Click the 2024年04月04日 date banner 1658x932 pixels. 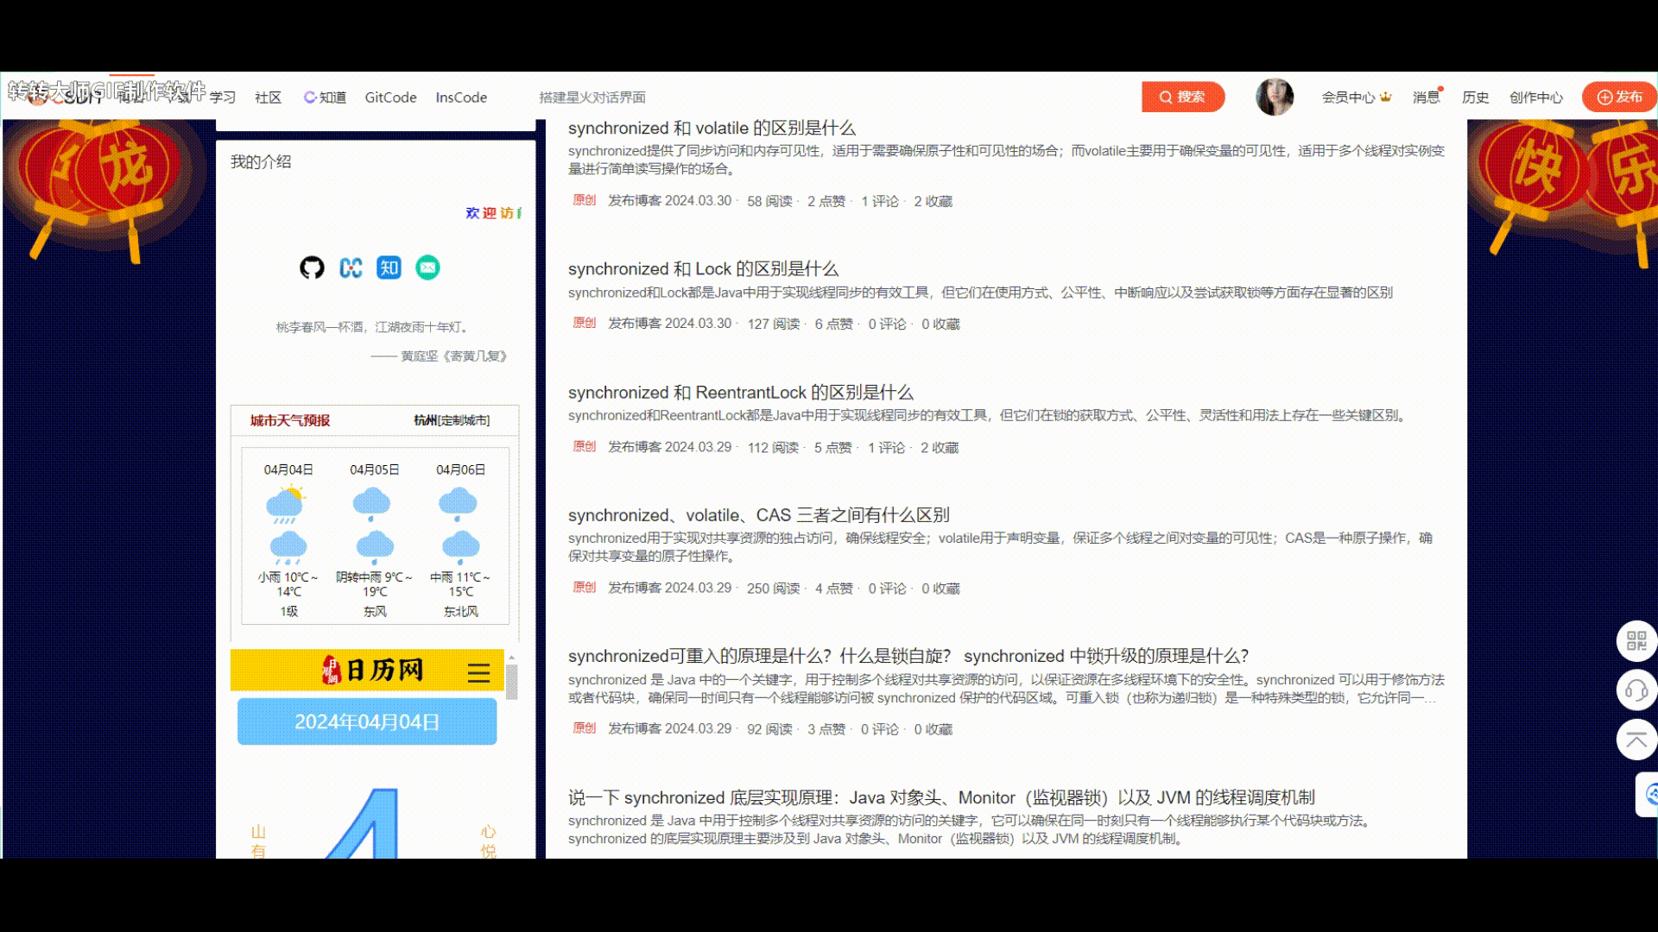367,721
